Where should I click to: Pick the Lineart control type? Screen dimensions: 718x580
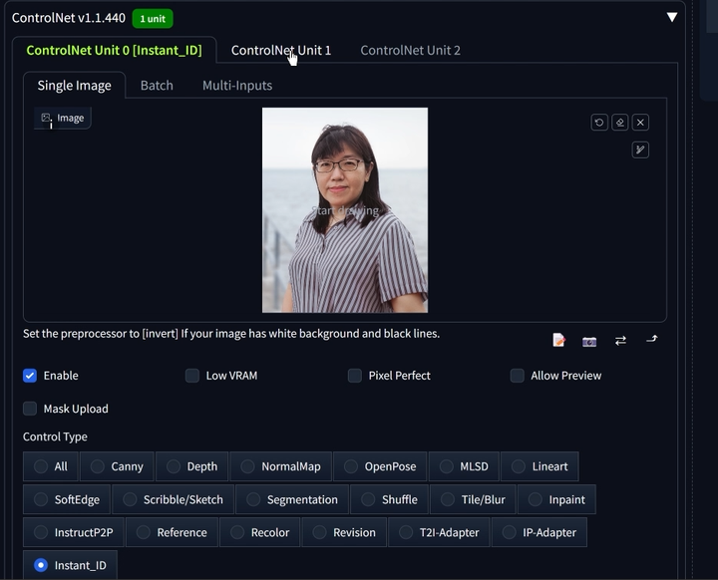(539, 466)
